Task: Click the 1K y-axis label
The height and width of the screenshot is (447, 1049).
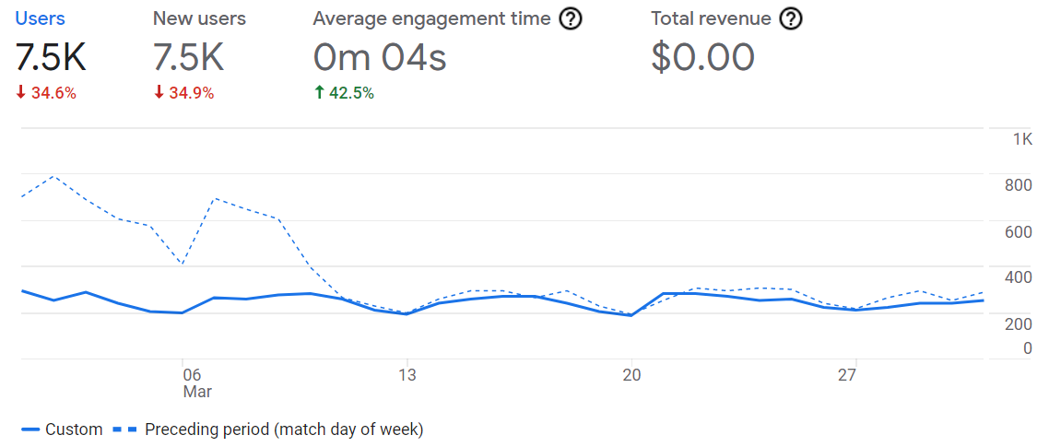Action: click(x=1022, y=139)
